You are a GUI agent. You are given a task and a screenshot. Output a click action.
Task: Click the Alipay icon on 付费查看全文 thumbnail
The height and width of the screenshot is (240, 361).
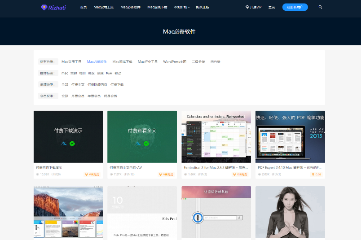[x=138, y=144]
